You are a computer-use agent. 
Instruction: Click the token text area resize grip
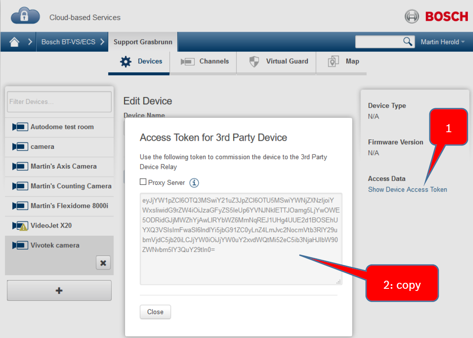coord(339,282)
